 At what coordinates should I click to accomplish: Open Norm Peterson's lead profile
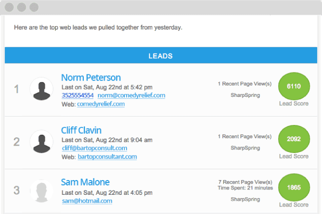[91, 78]
